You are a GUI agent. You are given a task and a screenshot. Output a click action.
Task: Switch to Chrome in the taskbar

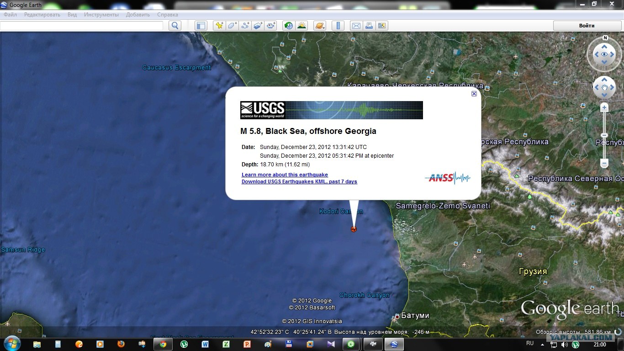click(x=163, y=344)
